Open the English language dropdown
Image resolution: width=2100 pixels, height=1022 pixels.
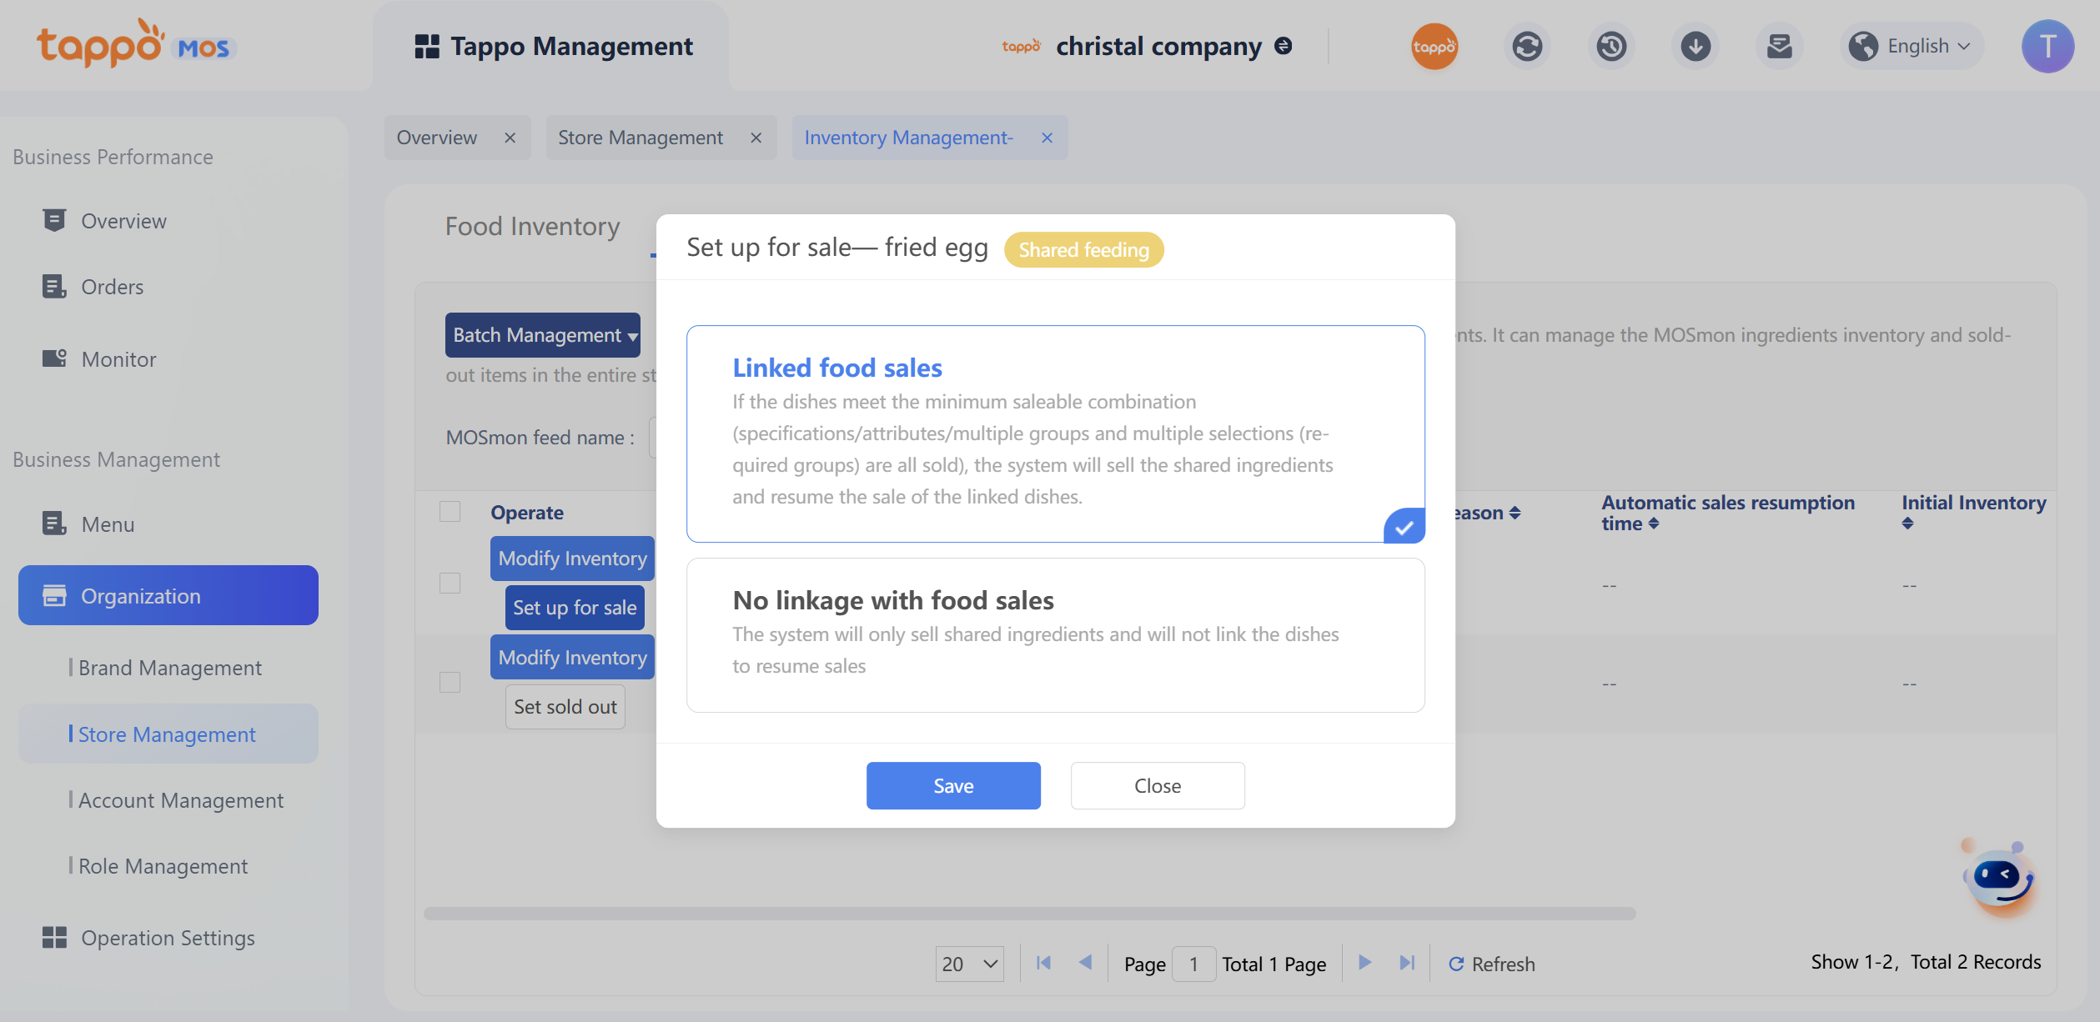(1911, 47)
